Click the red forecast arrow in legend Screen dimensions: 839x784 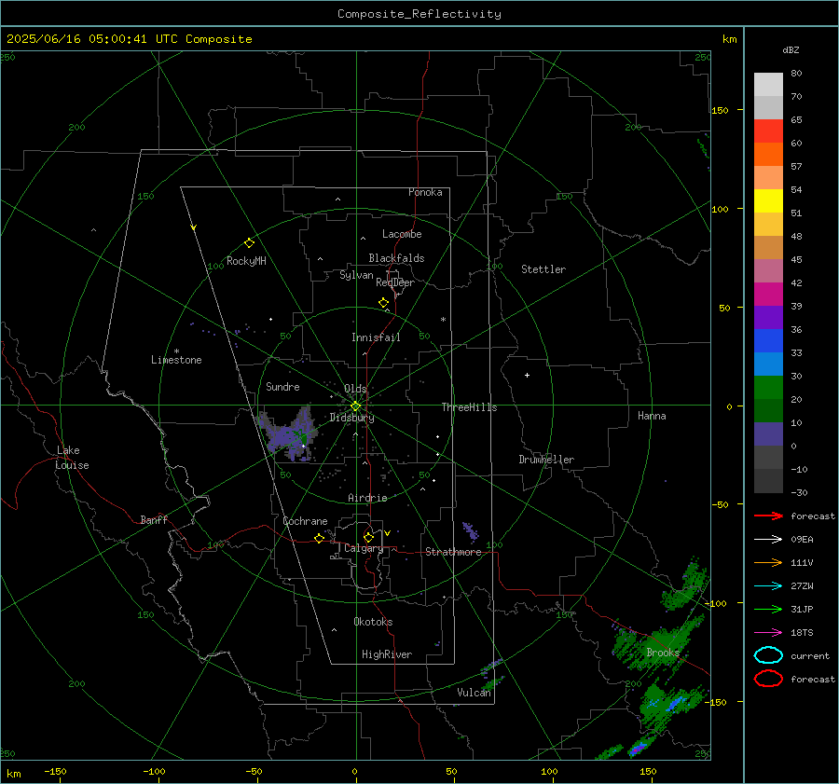(768, 516)
